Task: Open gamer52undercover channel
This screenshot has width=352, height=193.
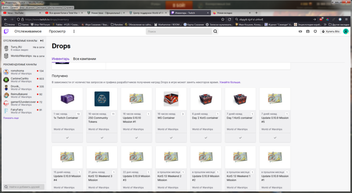Action: [24, 103]
